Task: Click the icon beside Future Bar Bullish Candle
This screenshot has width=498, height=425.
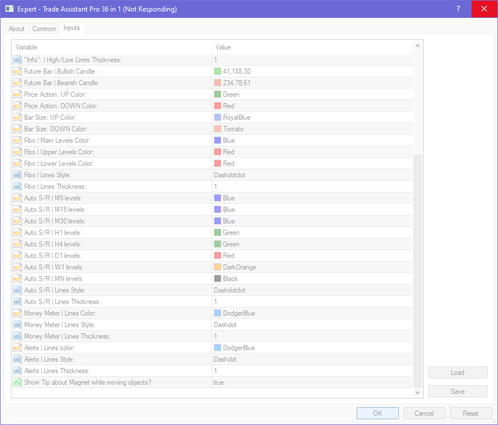Action: (x=17, y=71)
